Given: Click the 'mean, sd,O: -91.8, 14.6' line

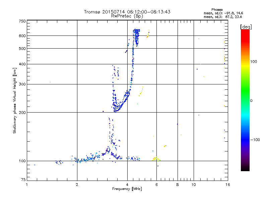Looking at the screenshot, I should (x=223, y=13).
